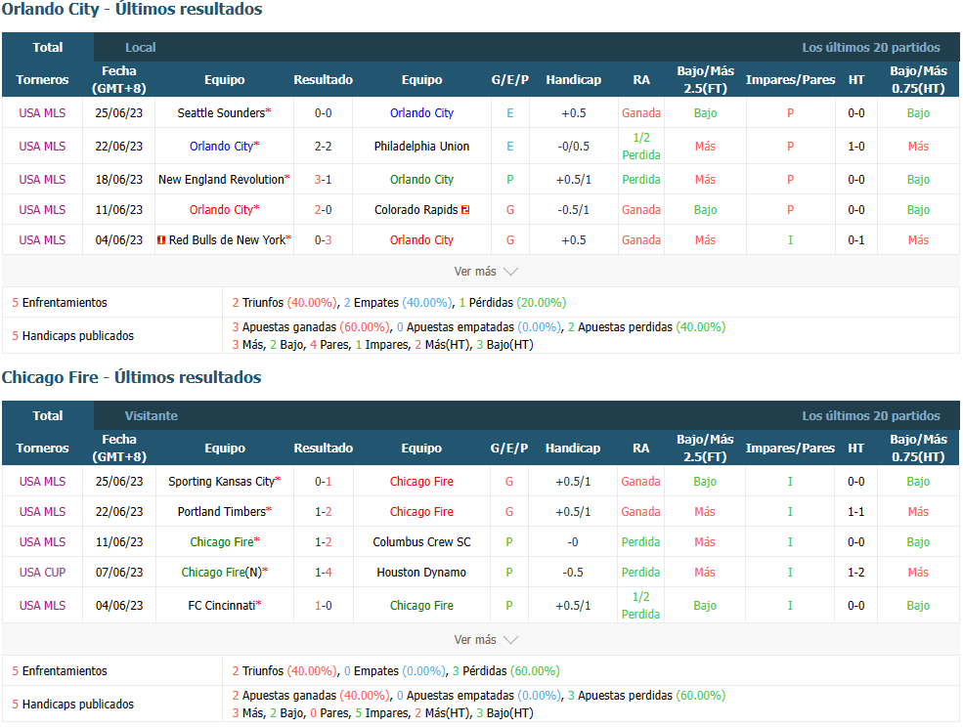Open Sporting Kansas City team link
The image size is (963, 727).
pos(221,482)
